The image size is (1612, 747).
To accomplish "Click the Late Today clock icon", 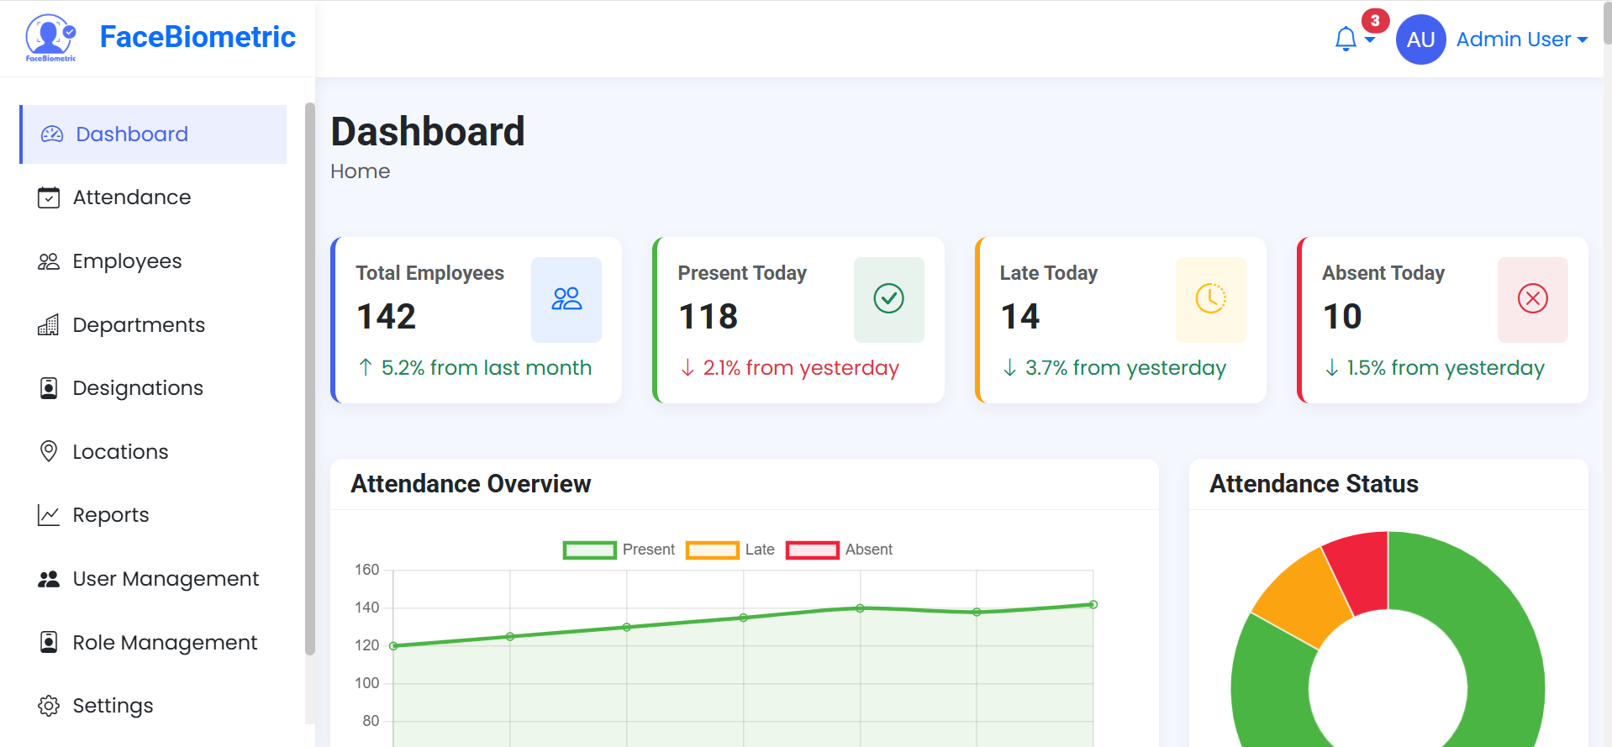I will [1210, 299].
